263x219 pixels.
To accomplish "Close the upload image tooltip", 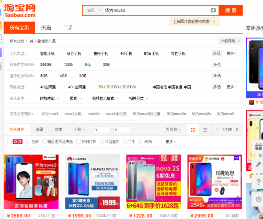I will click(214, 21).
